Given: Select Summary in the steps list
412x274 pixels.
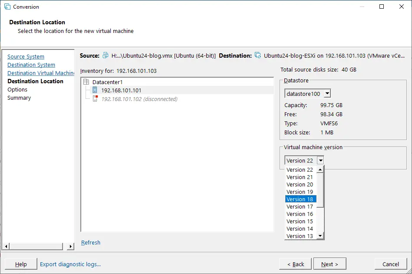Looking at the screenshot, I should point(19,98).
